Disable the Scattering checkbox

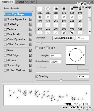(5, 24)
